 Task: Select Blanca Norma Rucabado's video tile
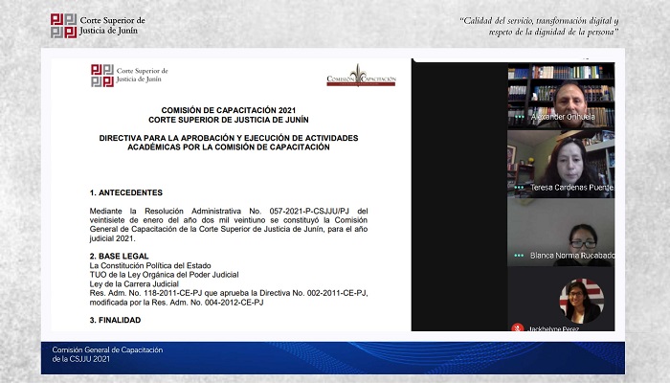561,233
